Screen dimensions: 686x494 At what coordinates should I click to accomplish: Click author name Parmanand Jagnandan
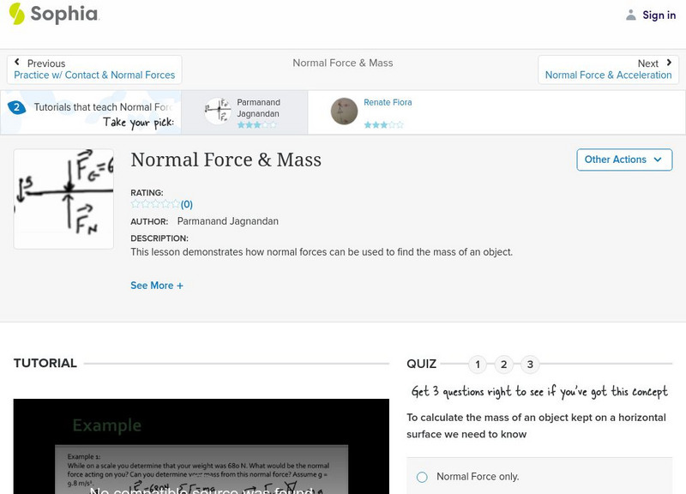[x=227, y=221]
